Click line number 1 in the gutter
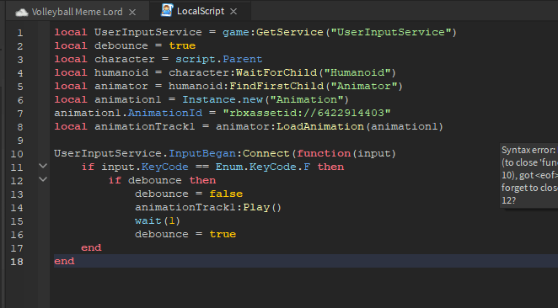 [20, 33]
